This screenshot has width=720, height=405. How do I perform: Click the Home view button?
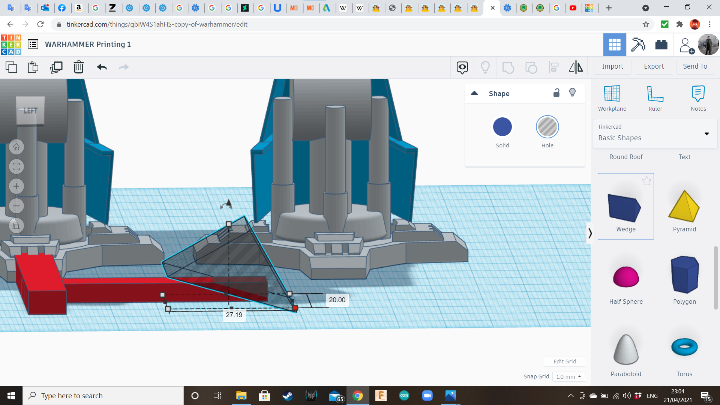(16, 147)
